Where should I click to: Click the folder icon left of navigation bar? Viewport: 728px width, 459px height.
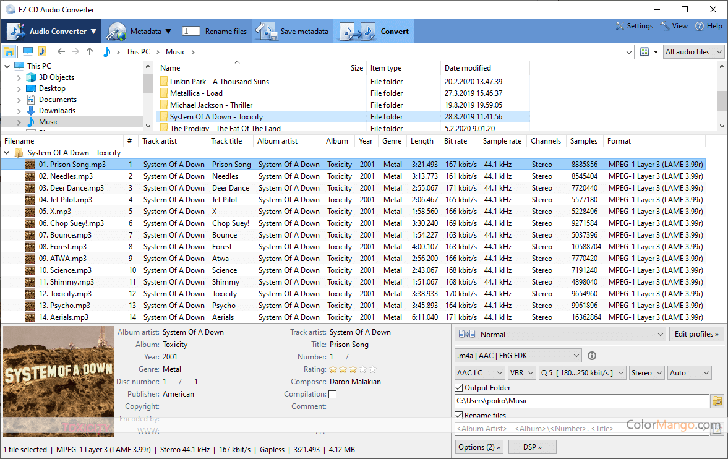click(9, 51)
